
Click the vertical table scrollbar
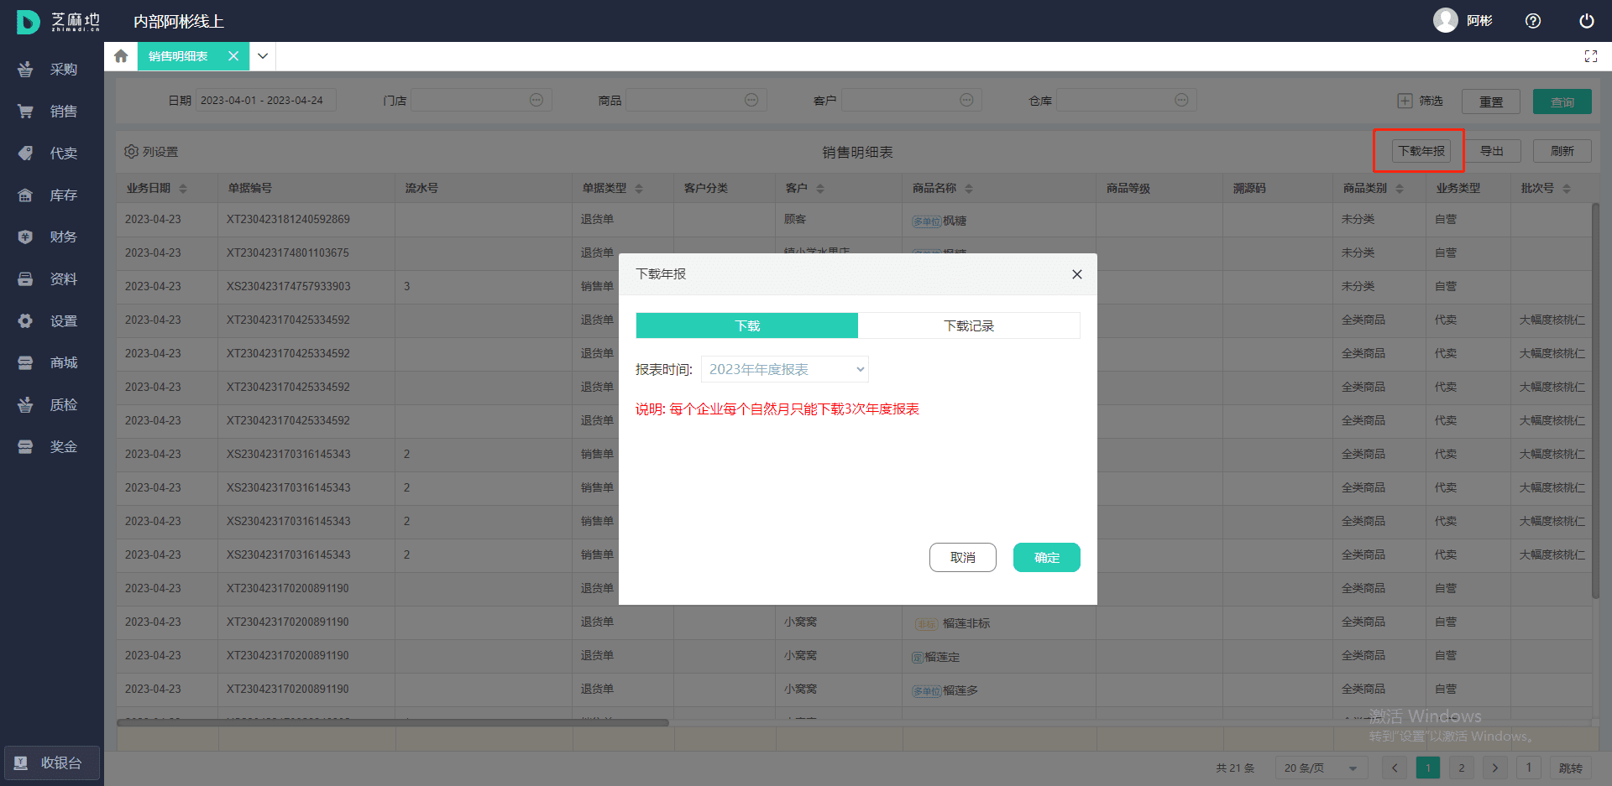pos(1596,401)
